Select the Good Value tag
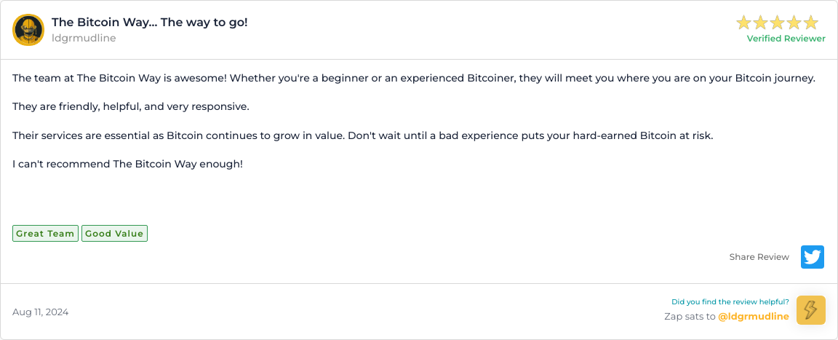838x340 pixels. [x=114, y=234]
